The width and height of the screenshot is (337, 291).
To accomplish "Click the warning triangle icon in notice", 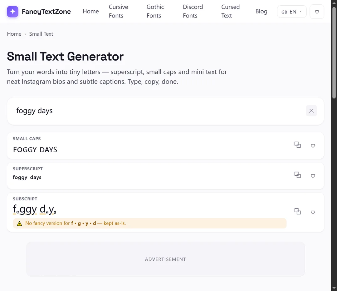I will [19, 223].
